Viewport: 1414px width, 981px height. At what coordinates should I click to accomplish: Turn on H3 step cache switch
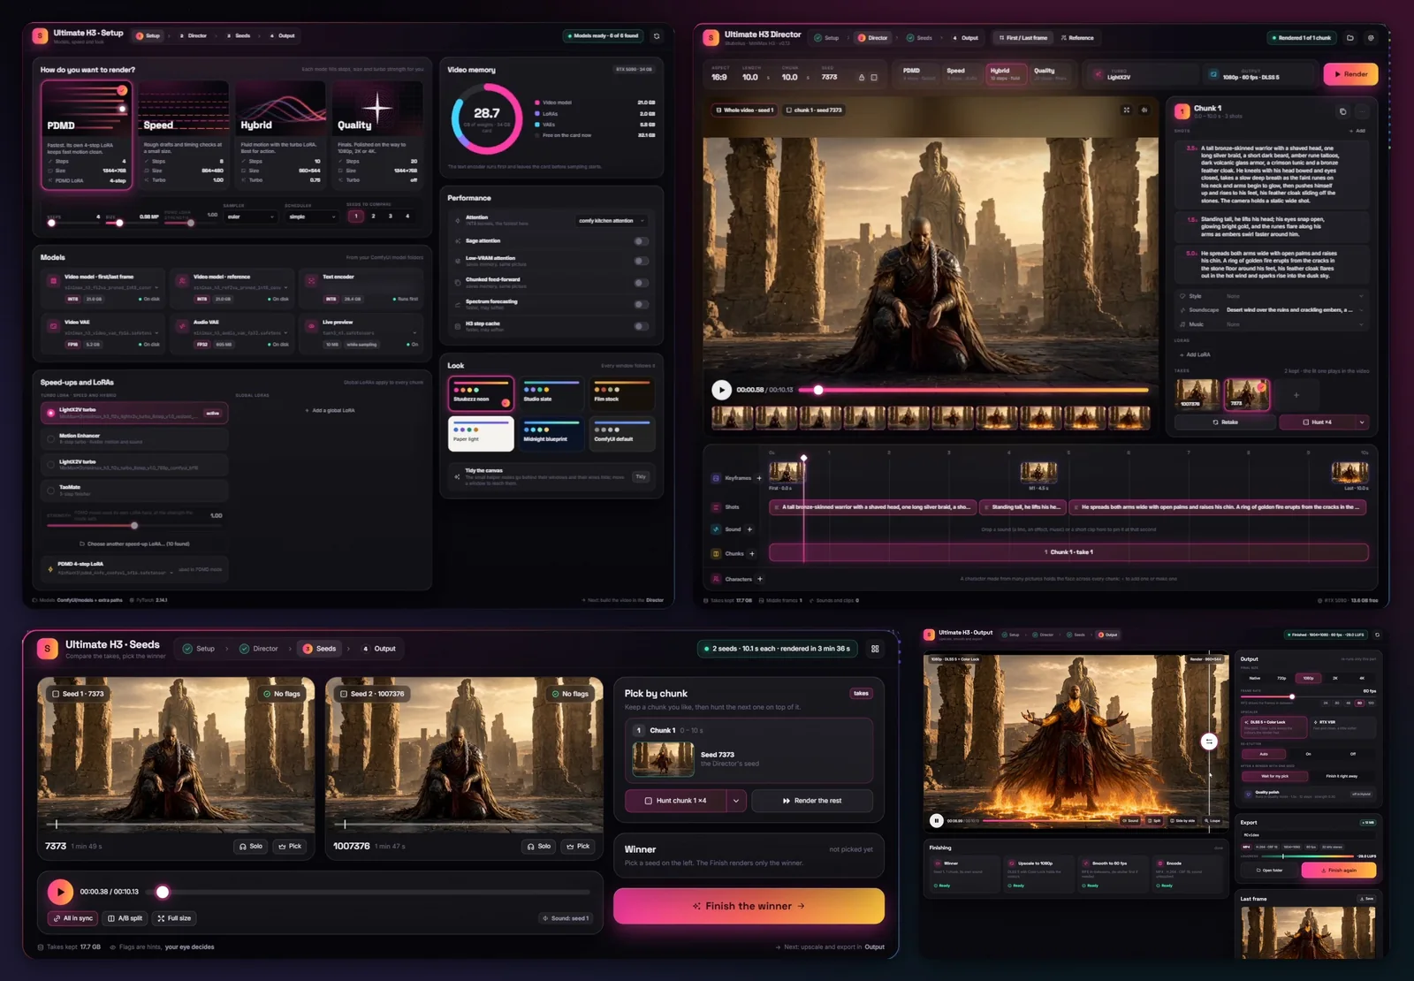point(642,326)
